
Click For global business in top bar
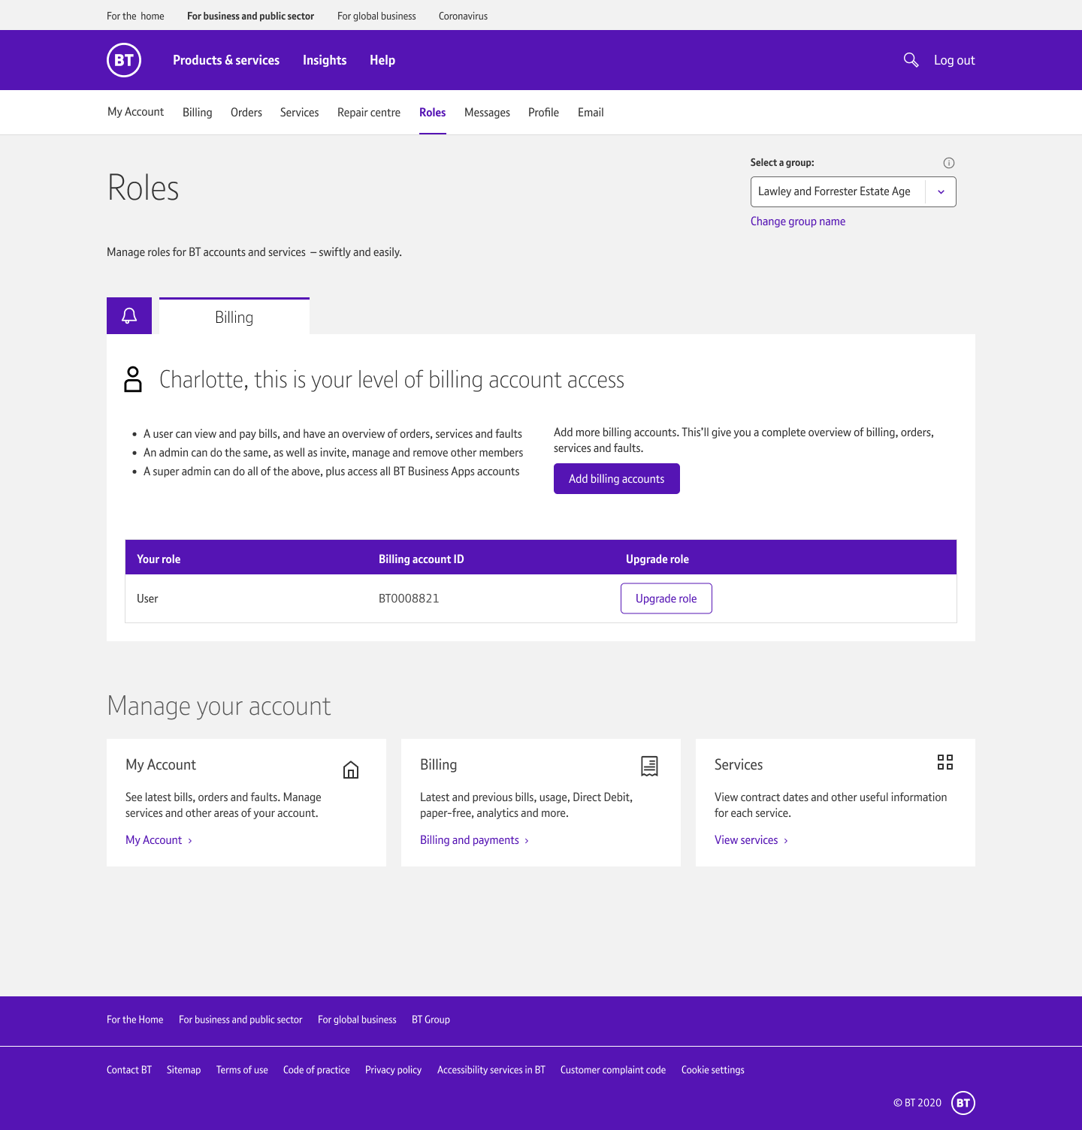pos(376,16)
